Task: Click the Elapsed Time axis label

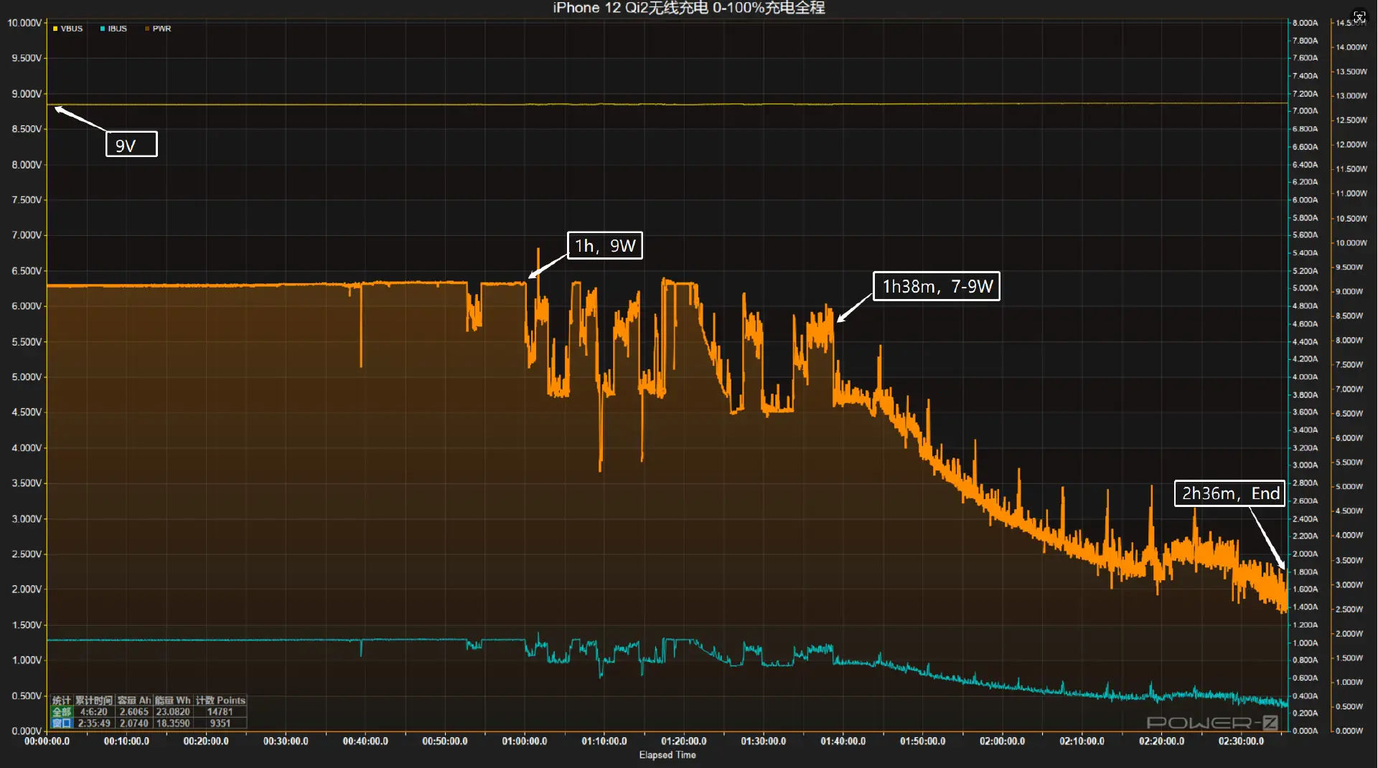Action: coord(667,755)
